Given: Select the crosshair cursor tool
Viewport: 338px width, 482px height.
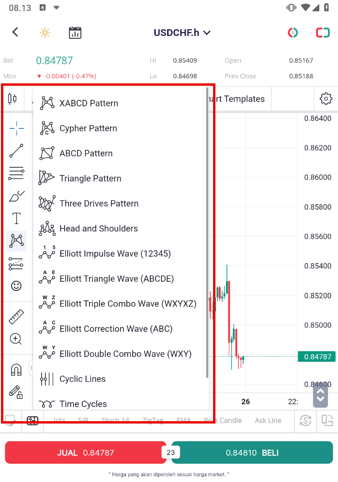Looking at the screenshot, I should tap(16, 128).
